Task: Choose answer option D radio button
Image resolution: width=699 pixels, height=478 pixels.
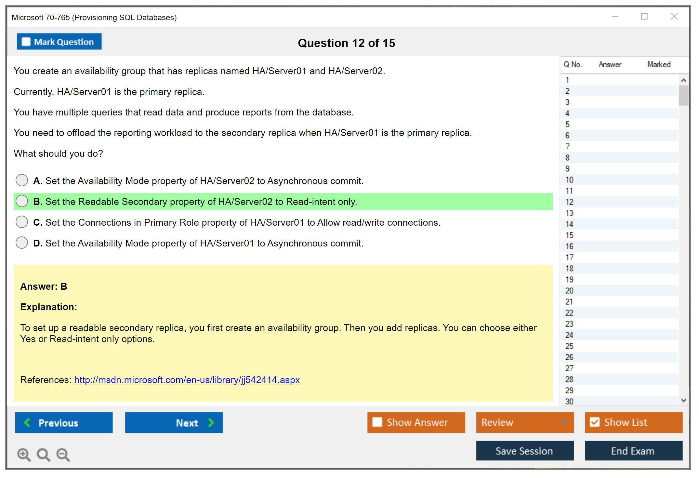Action: [22, 243]
